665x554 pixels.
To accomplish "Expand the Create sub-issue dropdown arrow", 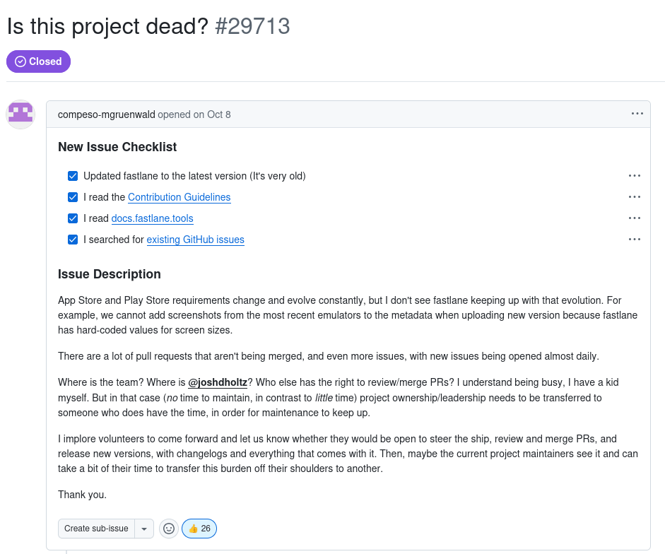I will (144, 529).
